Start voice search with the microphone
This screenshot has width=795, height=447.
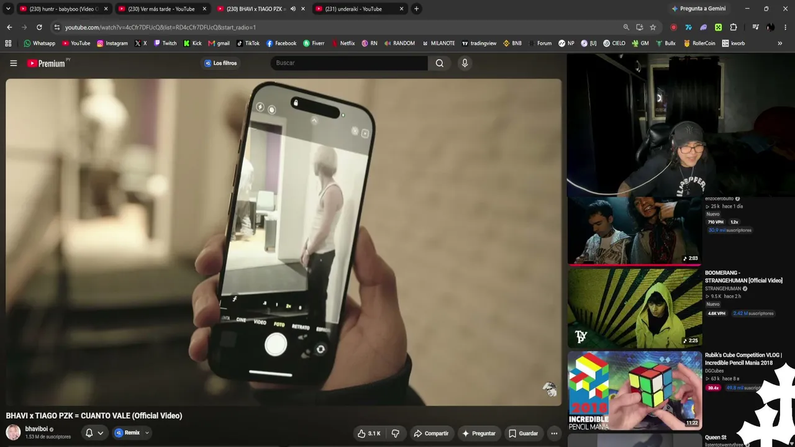465,63
